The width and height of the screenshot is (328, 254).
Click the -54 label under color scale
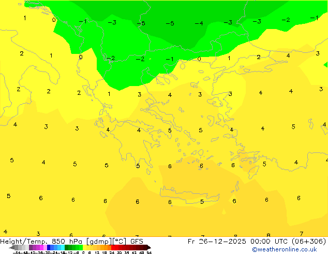(17, 252)
